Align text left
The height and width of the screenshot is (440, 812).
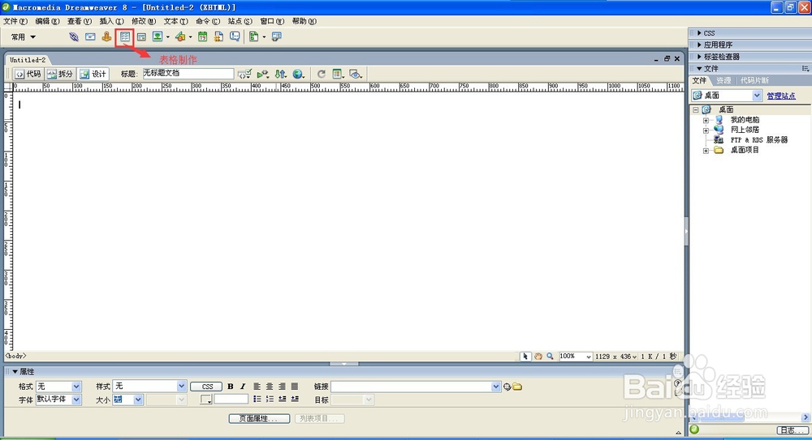(x=257, y=387)
